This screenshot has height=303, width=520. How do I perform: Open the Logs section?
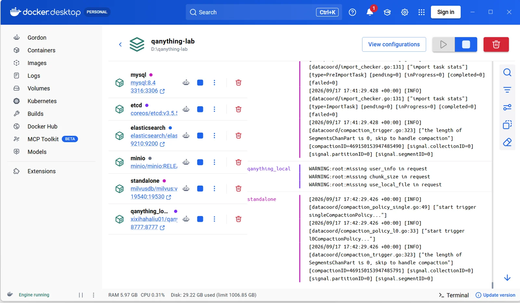click(x=34, y=76)
